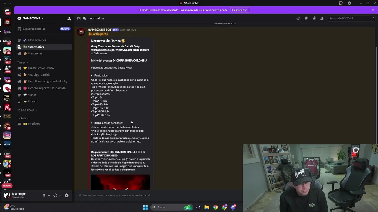
Task: Navigate back with the arrow
Action: click(4, 3)
